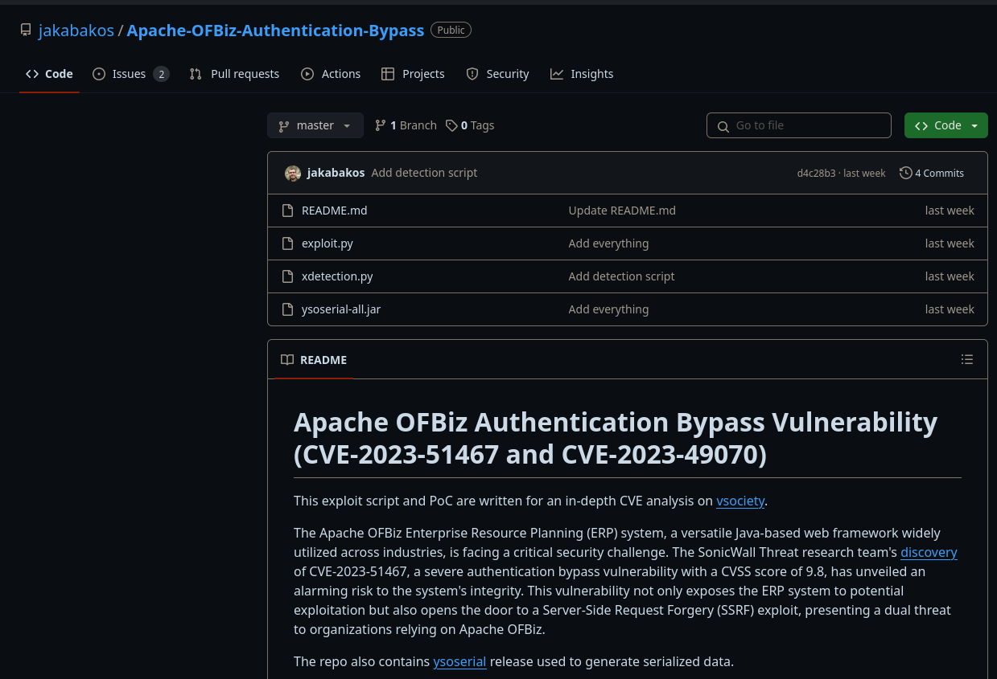Viewport: 997px width, 679px height.
Task: Switch to the Issues tab
Action: (130, 74)
